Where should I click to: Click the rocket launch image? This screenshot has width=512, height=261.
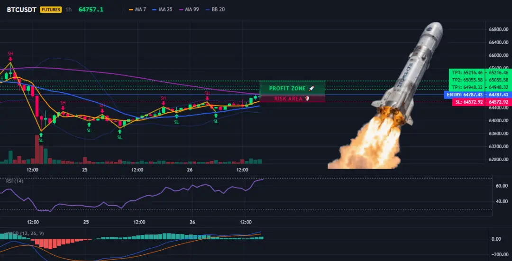(x=385, y=95)
